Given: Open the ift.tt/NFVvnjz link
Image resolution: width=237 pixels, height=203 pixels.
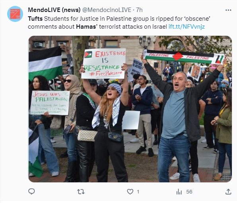Looking at the screenshot, I should coord(186,27).
